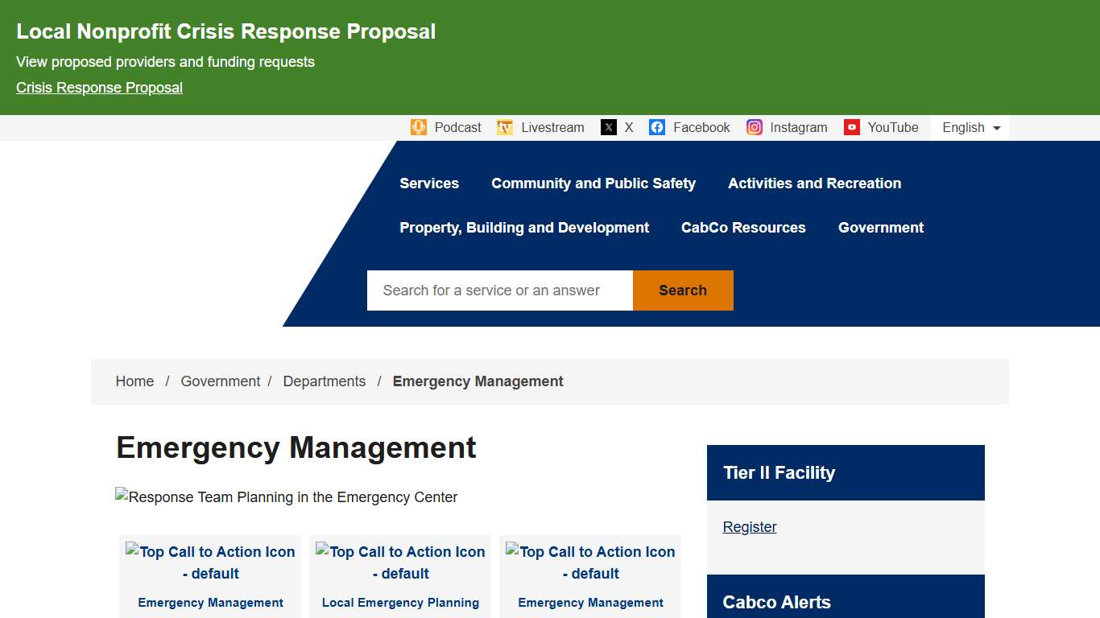This screenshot has width=1100, height=618.
Task: Click Property, Building and Development
Action: (524, 228)
